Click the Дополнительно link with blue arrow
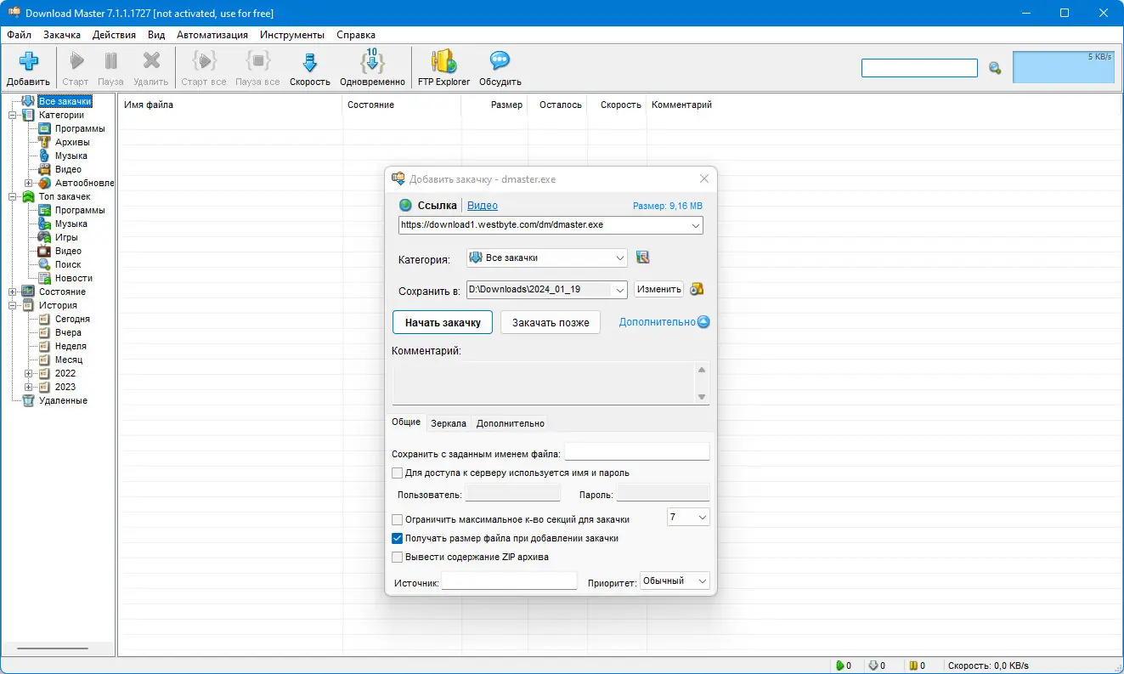 click(664, 322)
